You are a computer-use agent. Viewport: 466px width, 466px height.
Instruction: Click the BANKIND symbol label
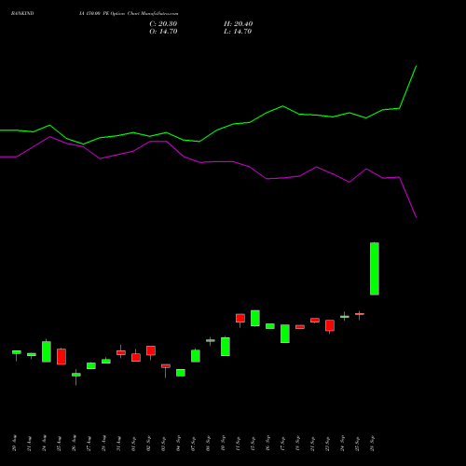point(22,14)
